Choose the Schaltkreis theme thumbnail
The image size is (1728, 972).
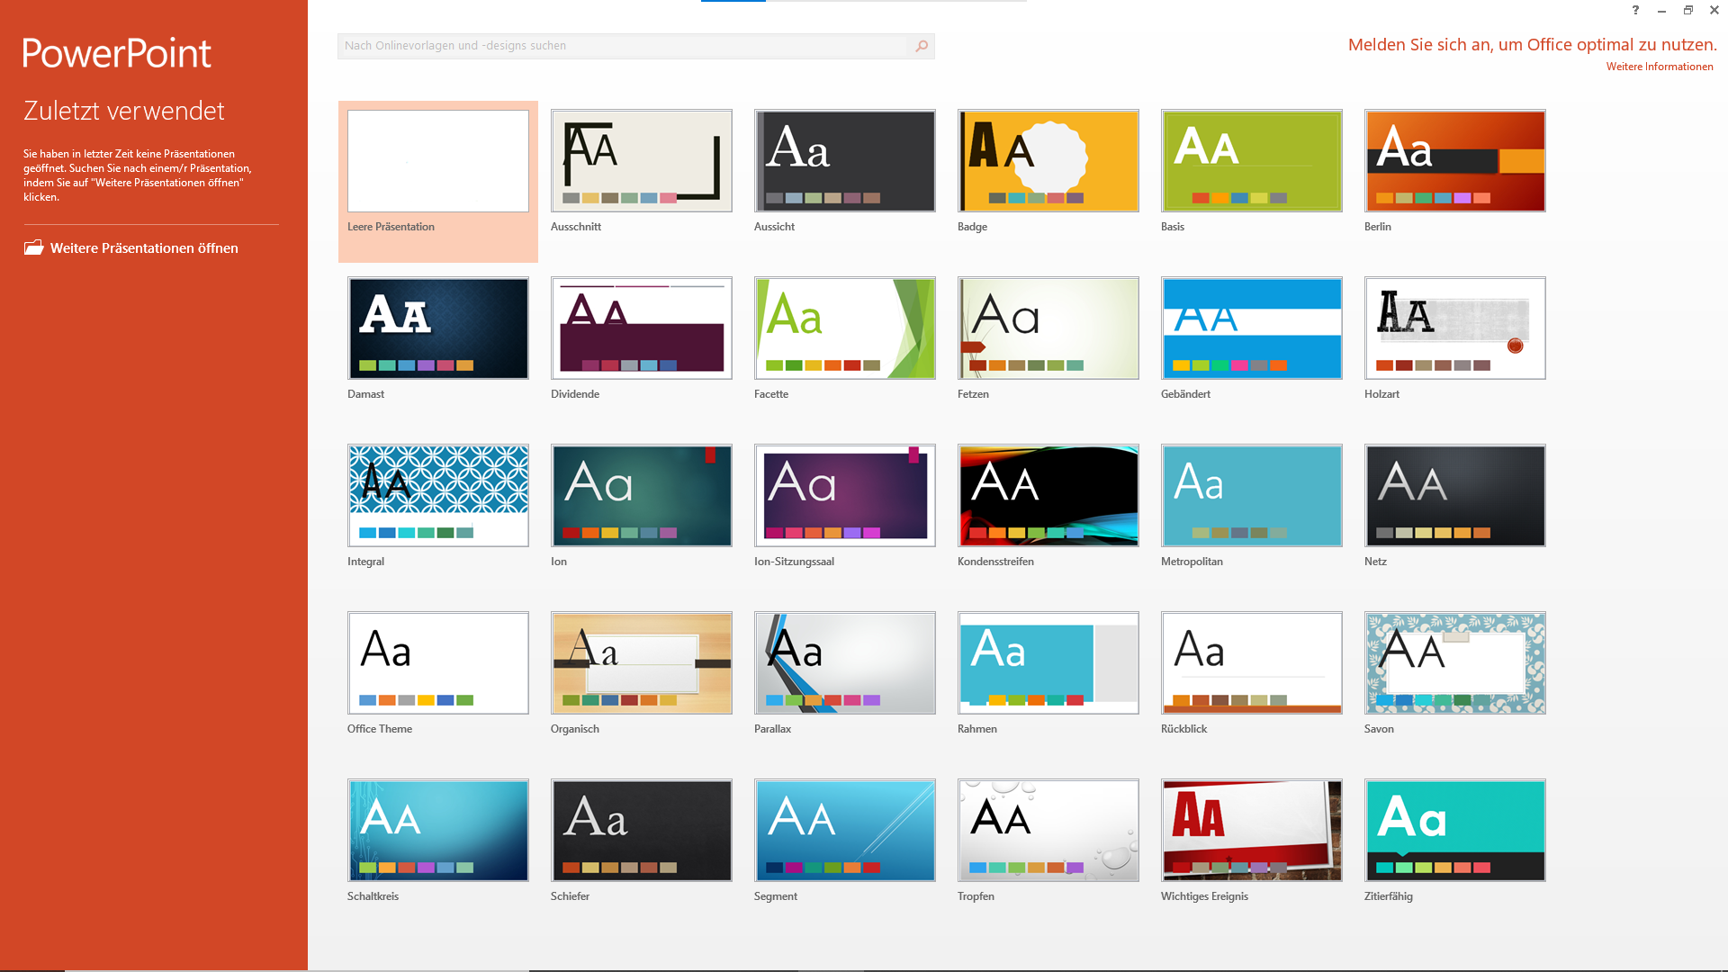pos(438,831)
